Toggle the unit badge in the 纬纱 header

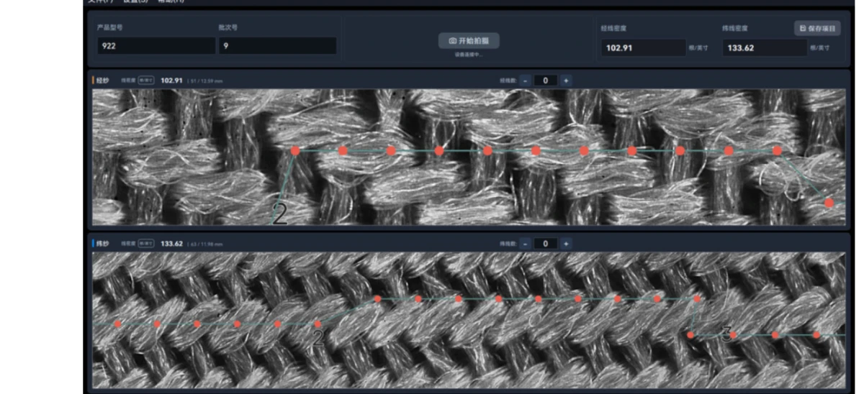[147, 244]
